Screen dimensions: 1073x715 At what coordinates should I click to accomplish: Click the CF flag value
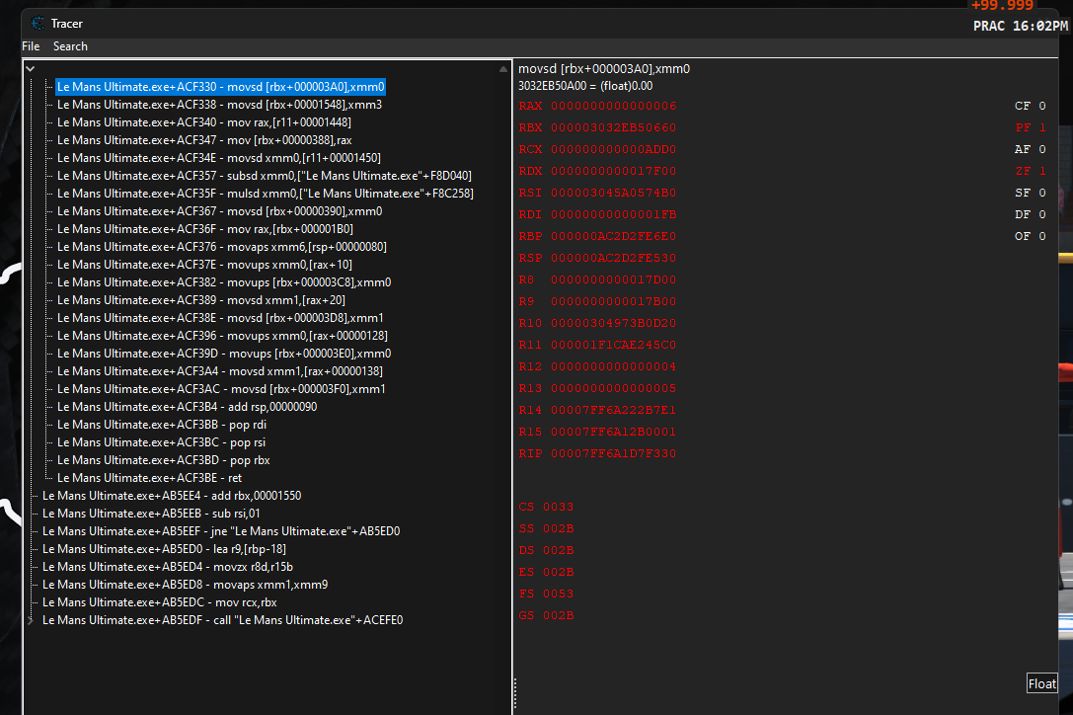pos(1041,107)
